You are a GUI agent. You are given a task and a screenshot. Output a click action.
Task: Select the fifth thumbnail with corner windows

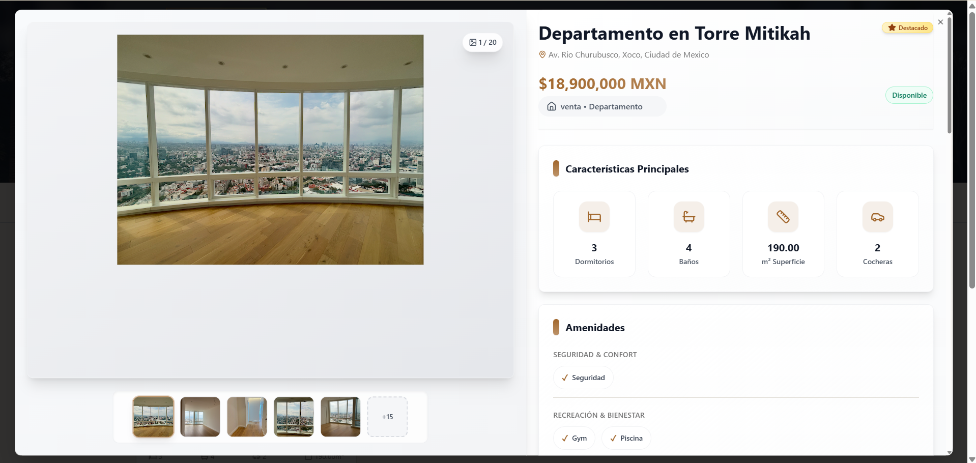tap(340, 417)
